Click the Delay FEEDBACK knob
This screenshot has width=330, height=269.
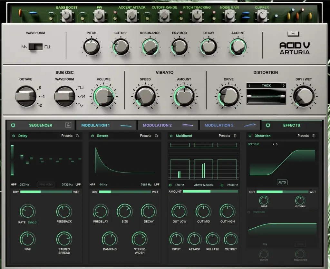point(64,211)
